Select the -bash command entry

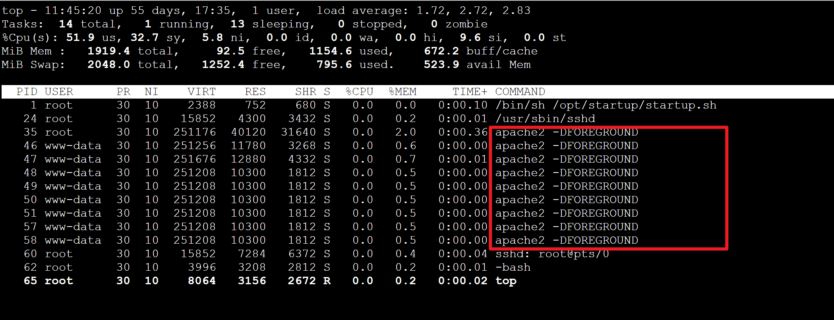click(x=513, y=268)
